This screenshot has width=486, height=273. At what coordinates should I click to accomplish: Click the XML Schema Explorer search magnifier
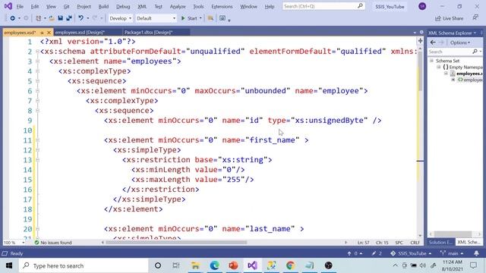point(475,52)
